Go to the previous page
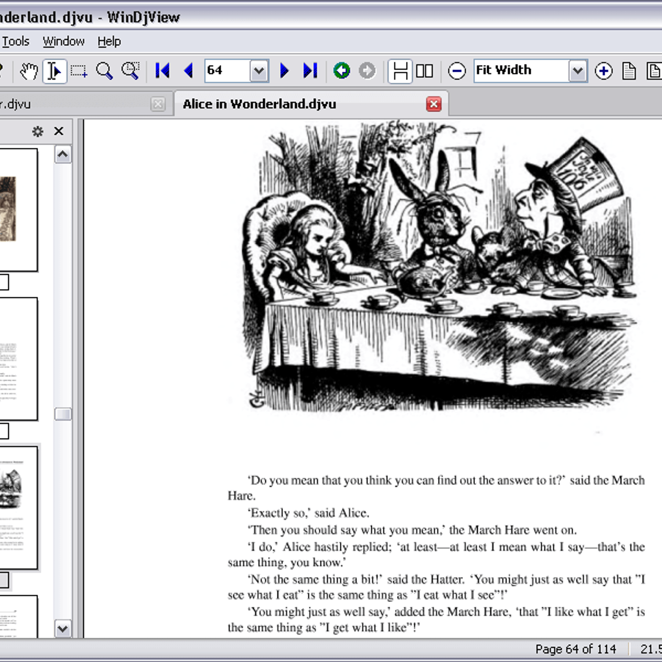 pyautogui.click(x=188, y=71)
